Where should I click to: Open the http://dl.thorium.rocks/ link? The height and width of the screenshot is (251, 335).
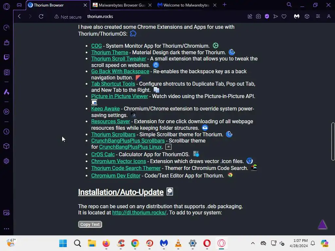point(139,212)
